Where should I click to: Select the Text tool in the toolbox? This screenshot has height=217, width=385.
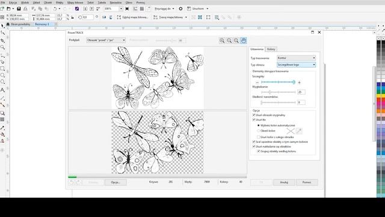[x=2, y=90]
